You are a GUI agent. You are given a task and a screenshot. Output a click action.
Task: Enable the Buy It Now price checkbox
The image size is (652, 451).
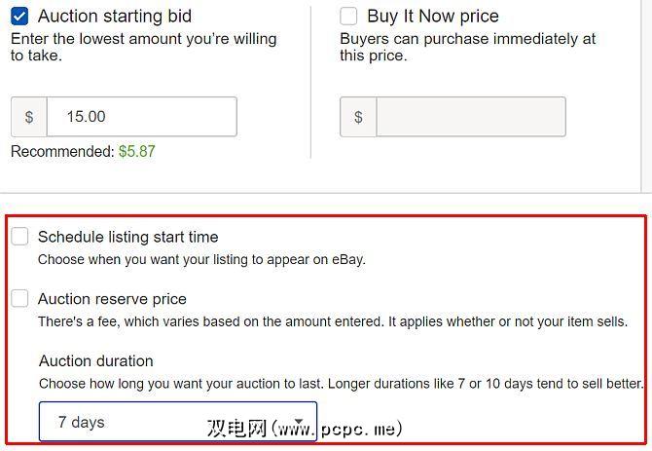click(348, 16)
